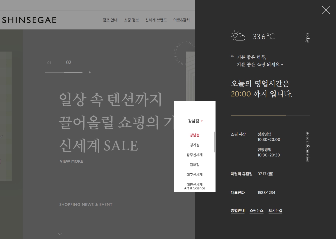Pick 대구신세계 in the store list
Image resolution: width=336 pixels, height=239 pixels.
coord(194,175)
